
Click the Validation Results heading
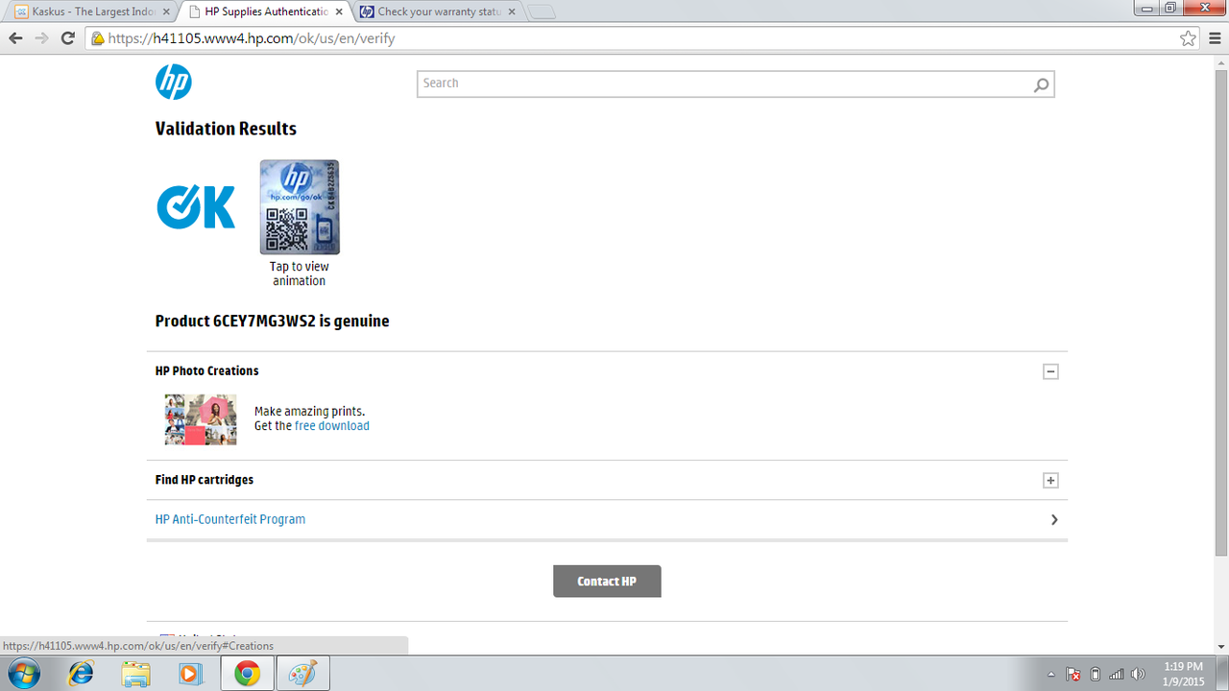pos(226,129)
